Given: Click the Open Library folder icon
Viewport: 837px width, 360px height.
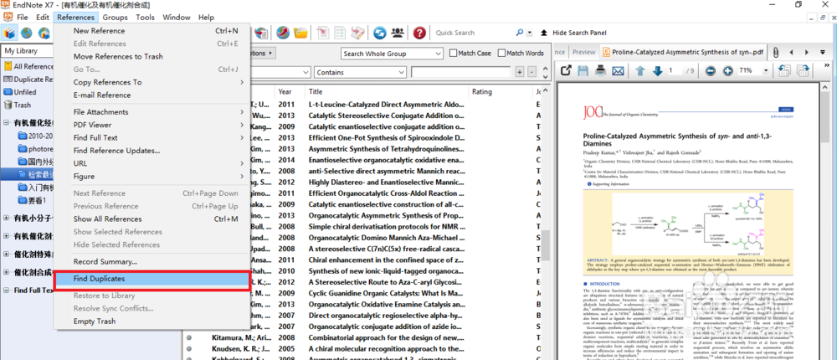Looking at the screenshot, I should pyautogui.click(x=301, y=33).
